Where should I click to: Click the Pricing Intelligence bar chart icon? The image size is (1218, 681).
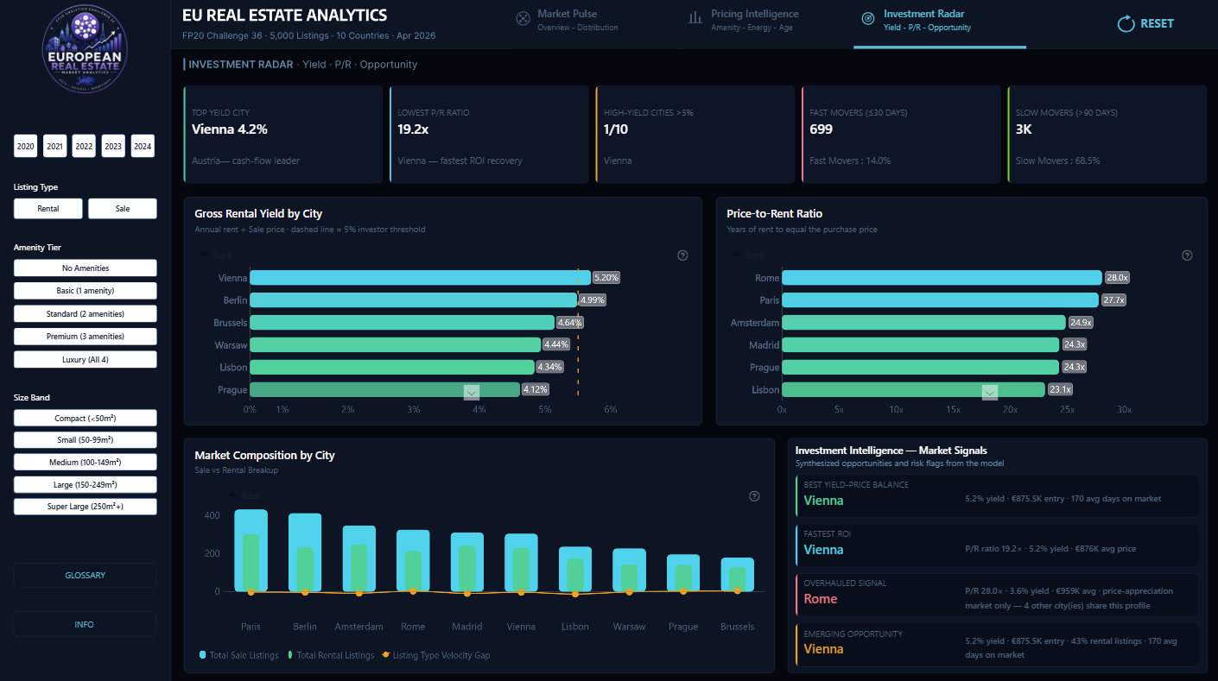pos(695,18)
